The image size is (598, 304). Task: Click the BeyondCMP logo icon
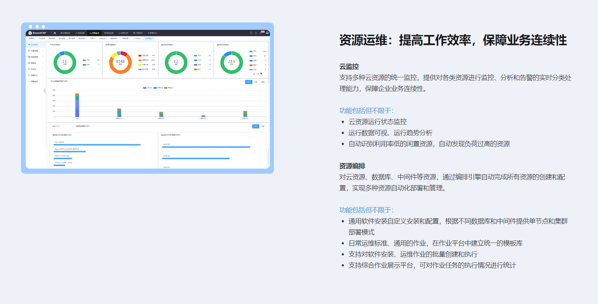coord(30,33)
